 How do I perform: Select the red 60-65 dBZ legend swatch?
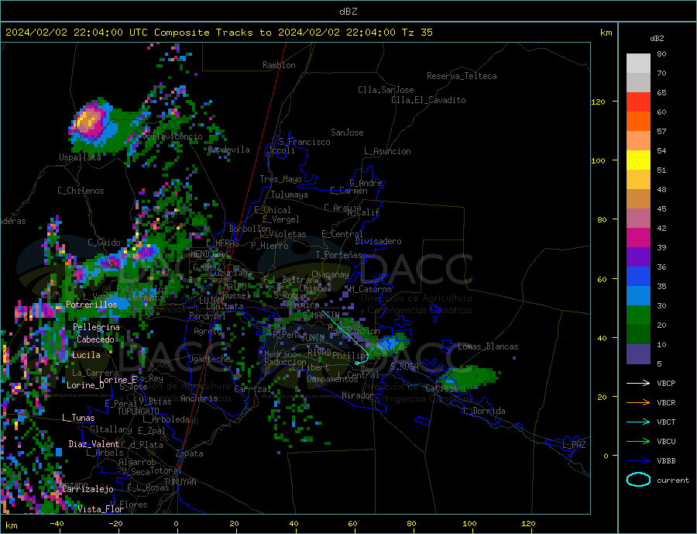(638, 102)
